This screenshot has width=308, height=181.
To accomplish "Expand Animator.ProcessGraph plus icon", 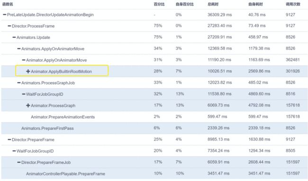I will 28,106.
